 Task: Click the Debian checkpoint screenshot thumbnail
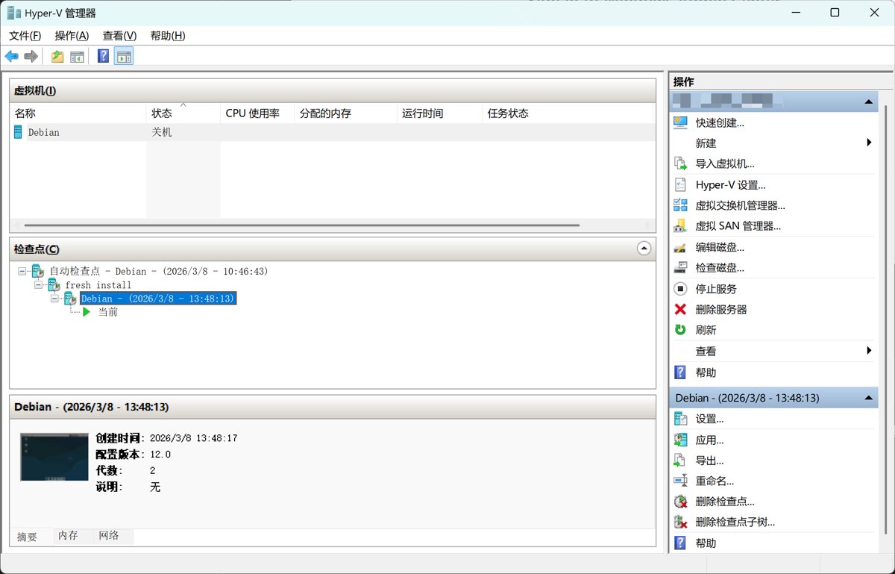pos(54,457)
